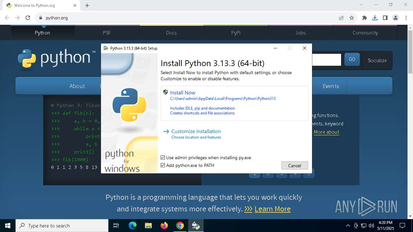The image size is (413, 232).
Task: Follow the More about link
Action: point(327,132)
